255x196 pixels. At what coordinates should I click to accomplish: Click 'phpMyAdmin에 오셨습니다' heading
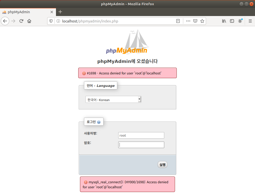127,61
